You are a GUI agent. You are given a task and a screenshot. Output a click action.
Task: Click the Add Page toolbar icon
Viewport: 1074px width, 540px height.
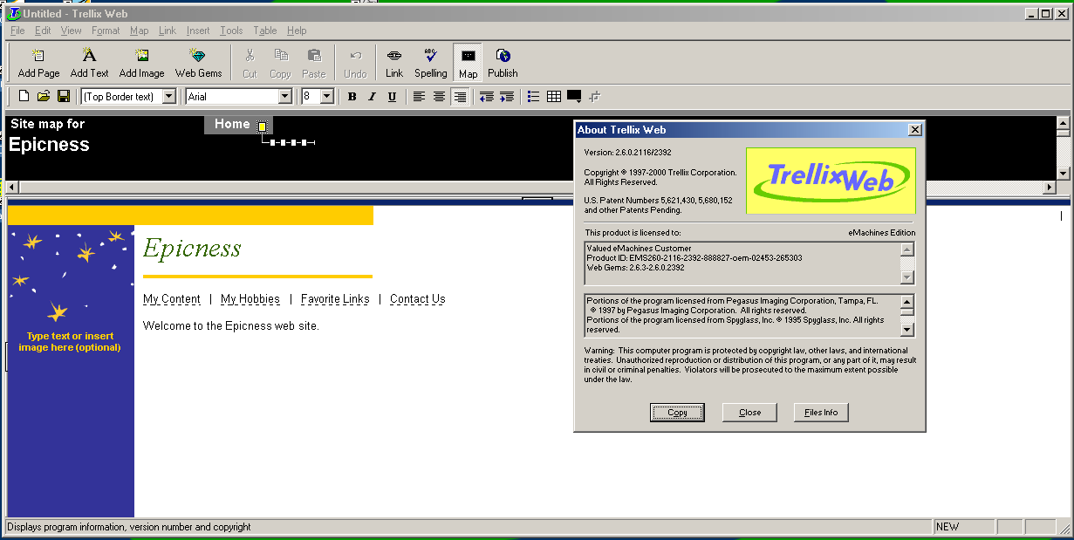(x=38, y=62)
